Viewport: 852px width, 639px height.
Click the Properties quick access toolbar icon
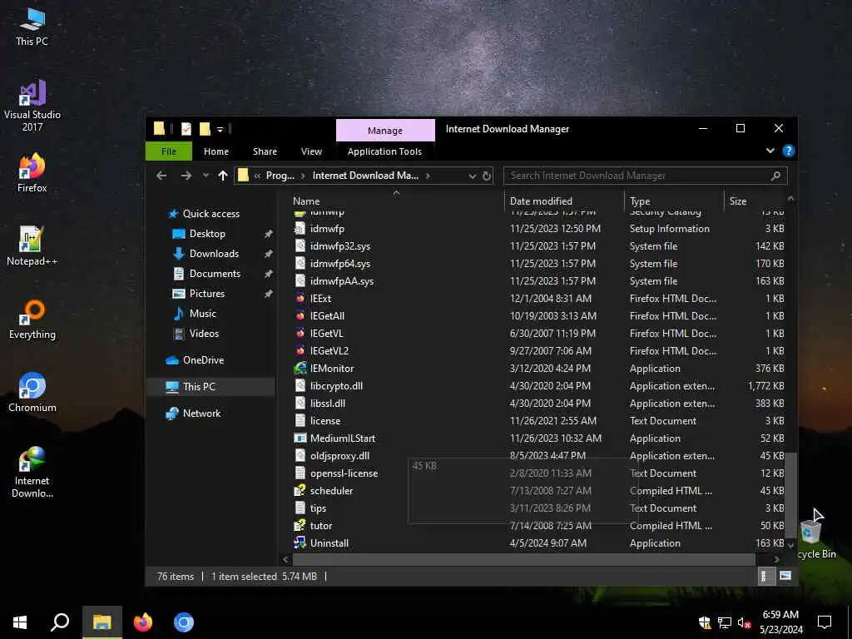tap(186, 129)
